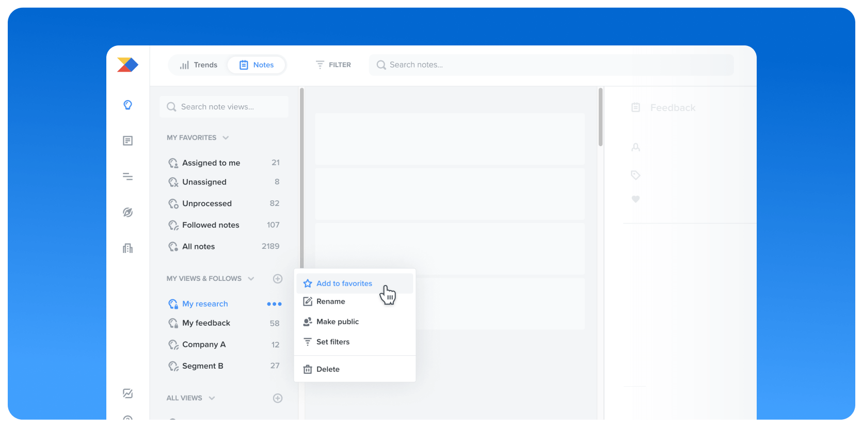Open the document list sidebar icon
Viewport: 862px width, 427px height.
coord(128,140)
